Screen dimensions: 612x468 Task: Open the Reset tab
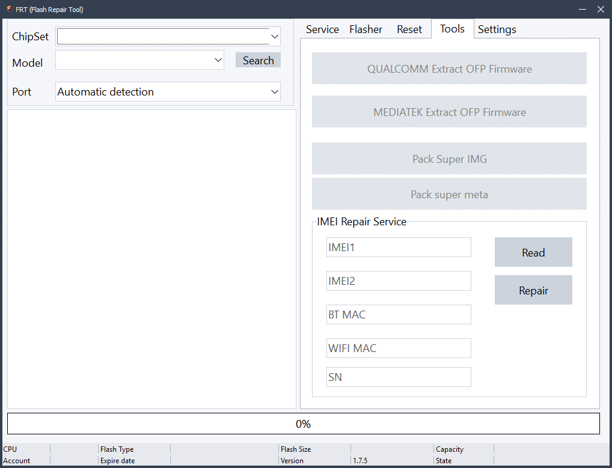(x=409, y=29)
